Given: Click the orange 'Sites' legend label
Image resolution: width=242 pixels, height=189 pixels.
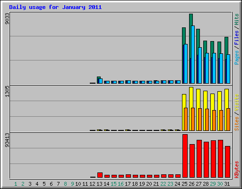Looking at the screenshot, I should point(236,124).
